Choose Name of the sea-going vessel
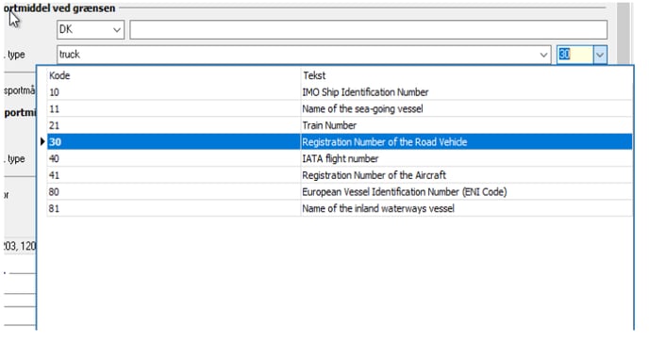 click(x=362, y=108)
